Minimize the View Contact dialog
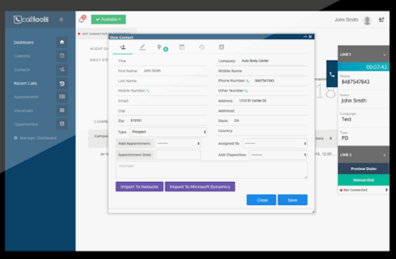Screen dimensions: 396x259 (306, 37)
